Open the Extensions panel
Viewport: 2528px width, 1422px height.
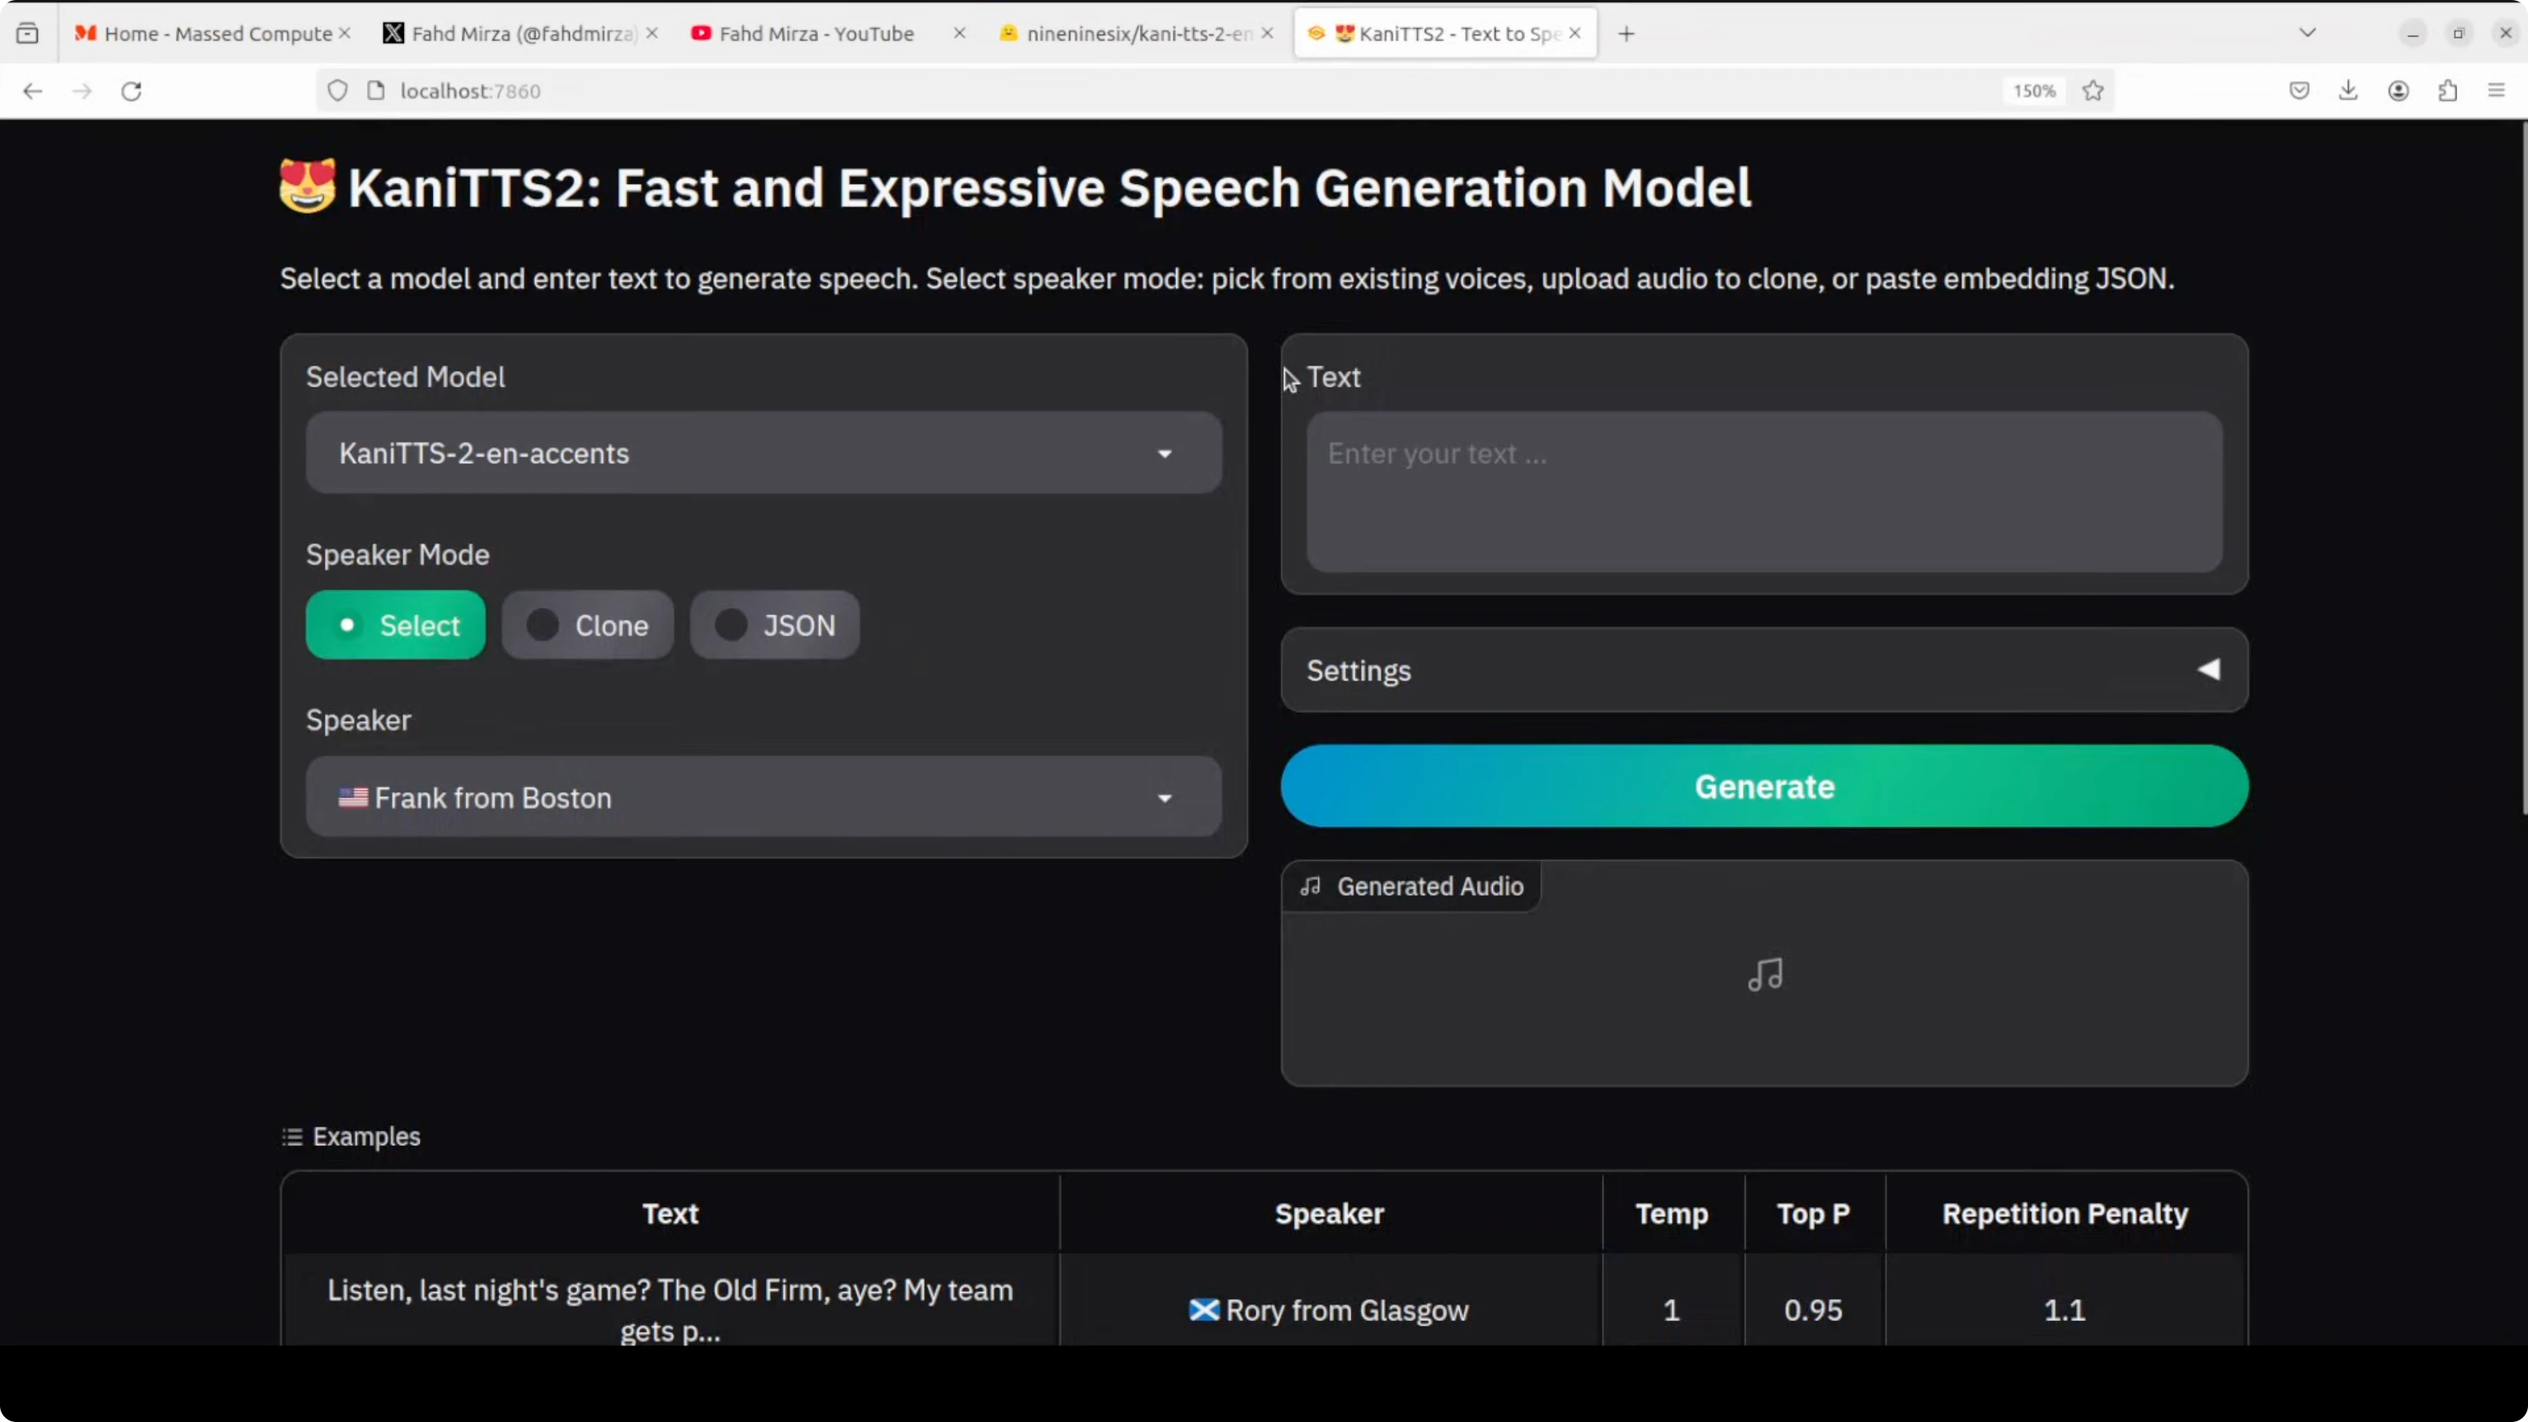pos(2448,90)
